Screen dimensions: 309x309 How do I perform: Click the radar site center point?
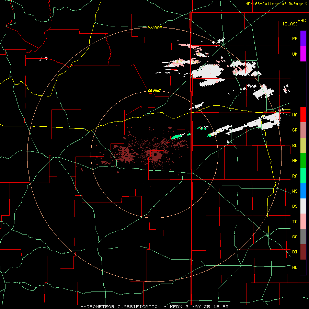click(x=155, y=154)
